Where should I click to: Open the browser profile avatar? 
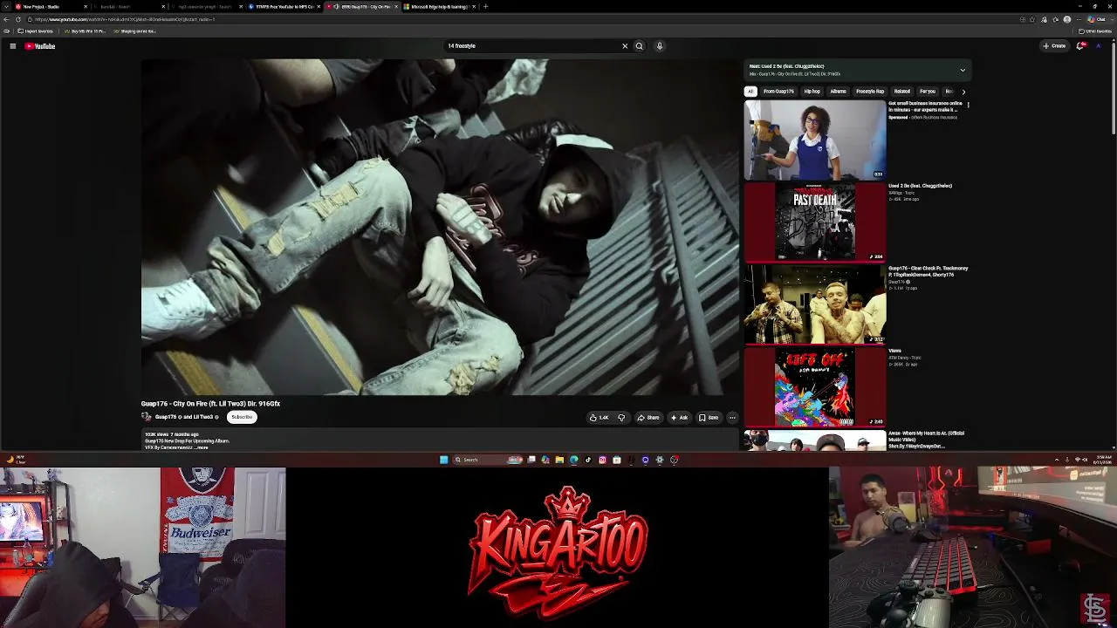pos(1066,19)
